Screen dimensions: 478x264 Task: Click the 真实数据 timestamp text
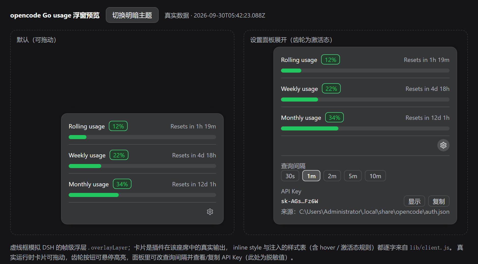[215, 15]
